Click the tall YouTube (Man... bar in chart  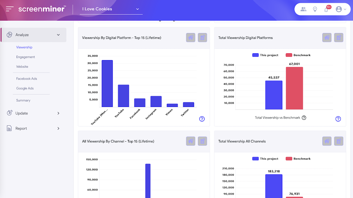[x=107, y=84]
